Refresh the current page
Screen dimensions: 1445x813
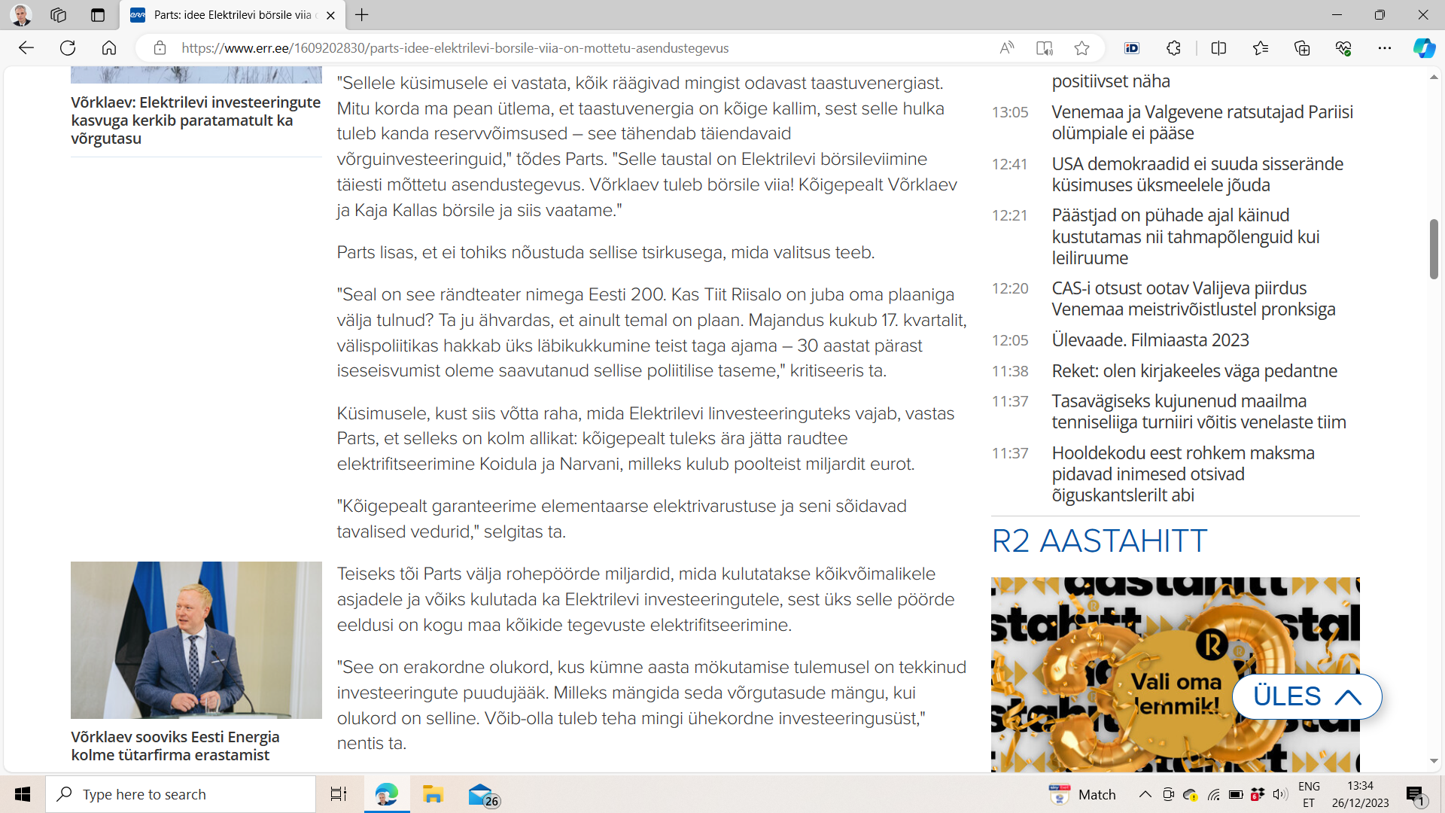(68, 48)
